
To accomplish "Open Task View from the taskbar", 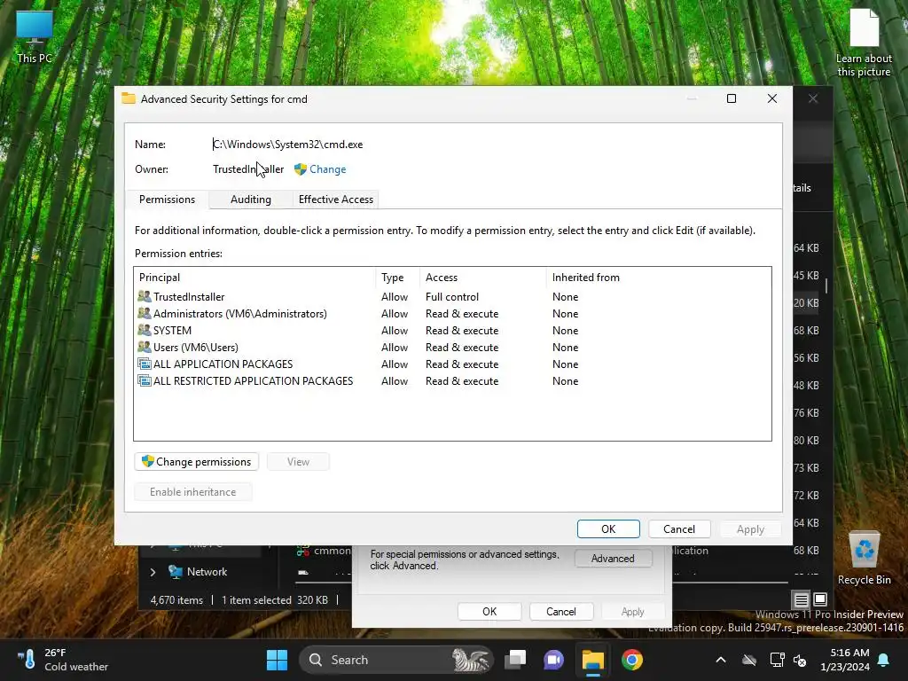I will click(515, 660).
